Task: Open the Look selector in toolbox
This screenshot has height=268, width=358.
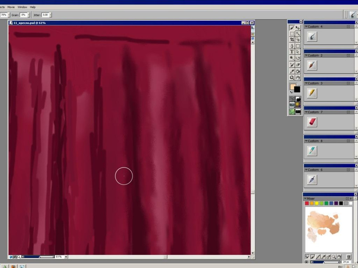Action: 292,112
